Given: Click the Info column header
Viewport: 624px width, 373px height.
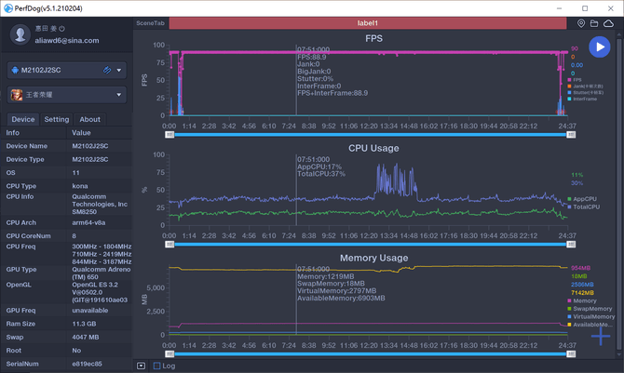Looking at the screenshot, I should [13, 133].
